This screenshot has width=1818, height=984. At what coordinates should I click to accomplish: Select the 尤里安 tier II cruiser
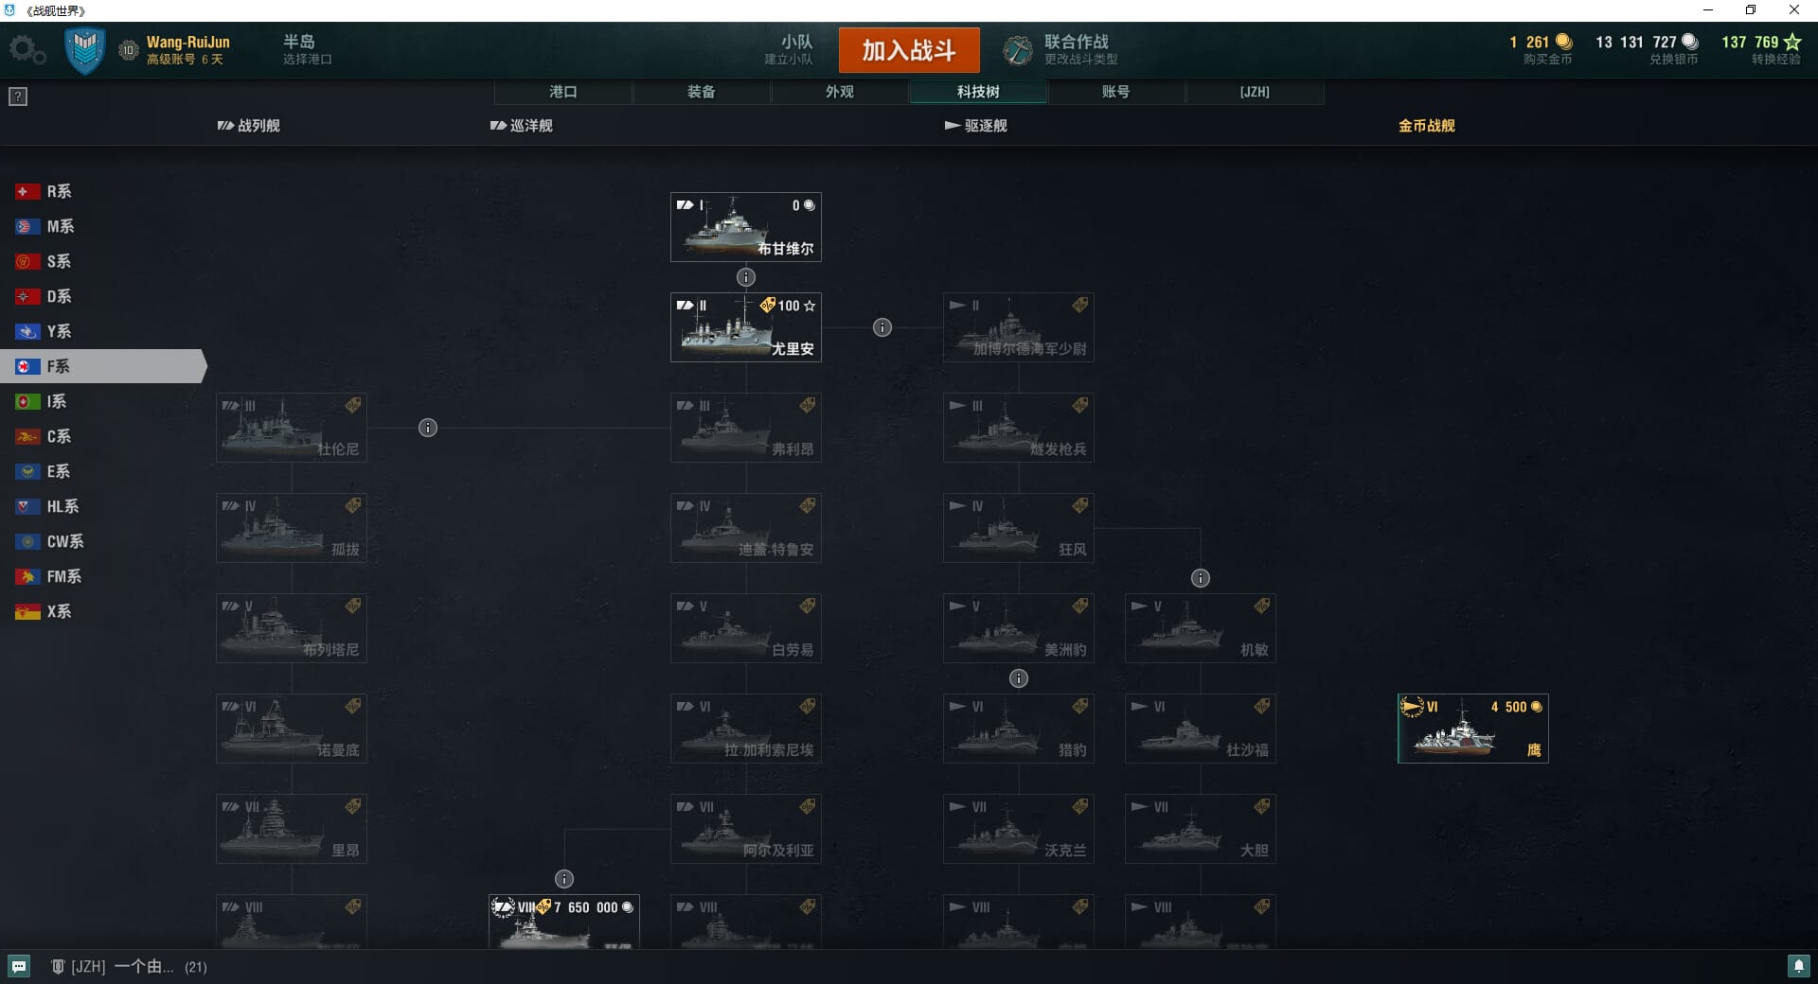[x=746, y=327]
